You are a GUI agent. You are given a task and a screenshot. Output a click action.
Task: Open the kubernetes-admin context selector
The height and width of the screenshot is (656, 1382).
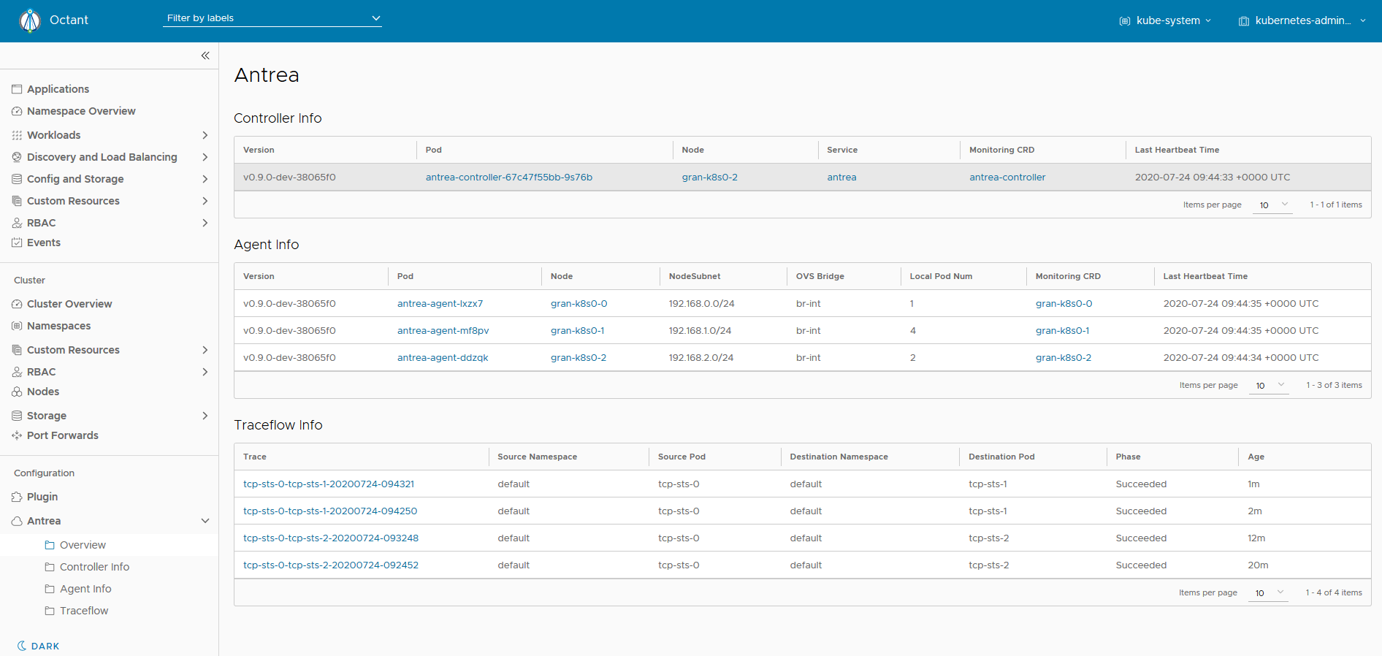pos(1302,20)
